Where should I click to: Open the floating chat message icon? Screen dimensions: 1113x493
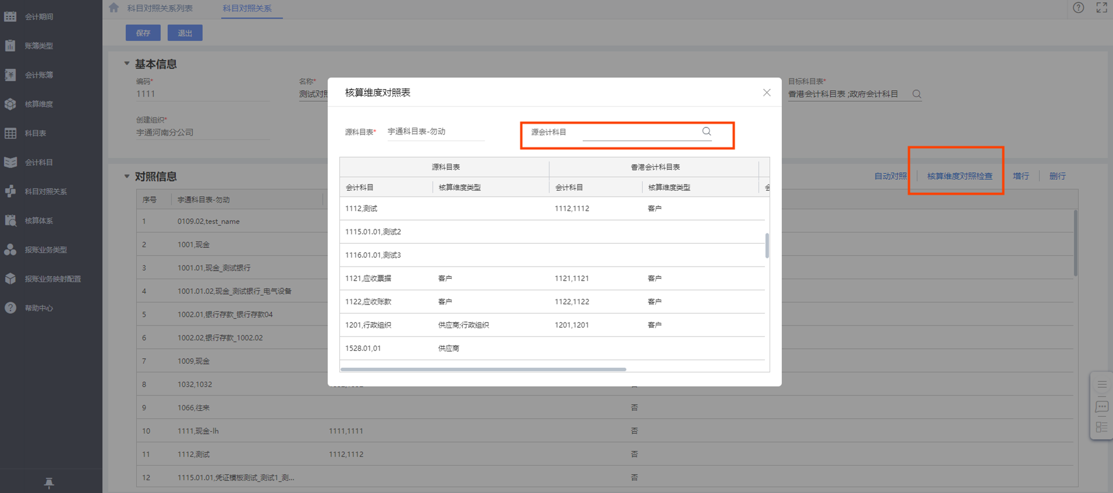coord(1102,406)
